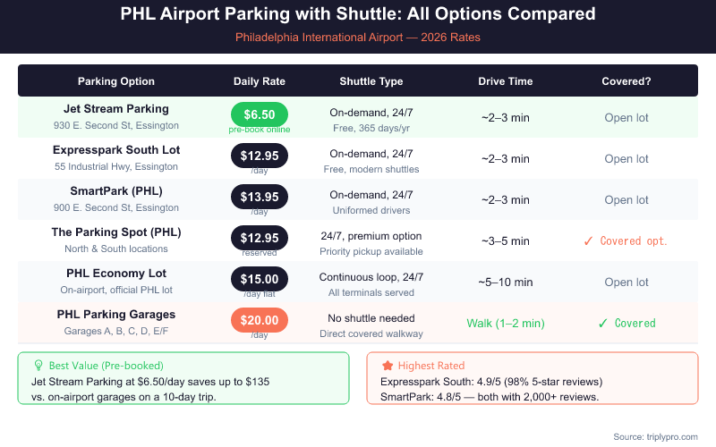Image resolution: width=716 pixels, height=447 pixels.
Task: Click Source: triplypro.com text
Action: pyautogui.click(x=656, y=435)
